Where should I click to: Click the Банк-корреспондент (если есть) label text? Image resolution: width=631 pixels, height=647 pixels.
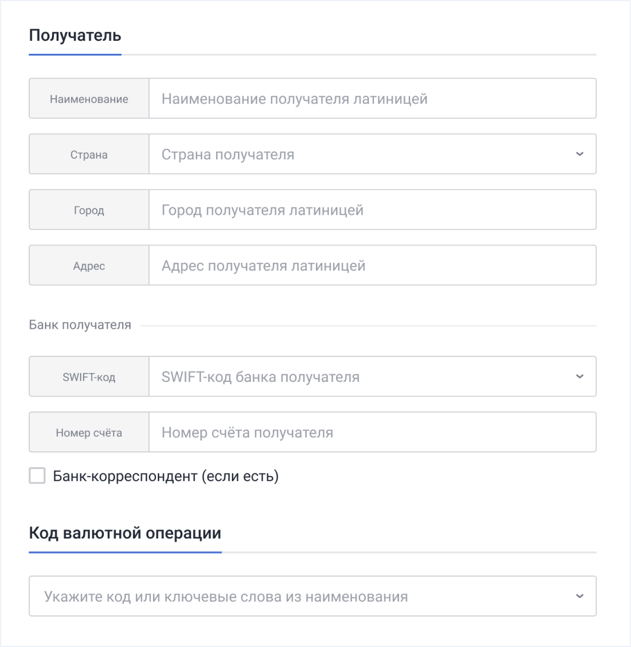(166, 476)
